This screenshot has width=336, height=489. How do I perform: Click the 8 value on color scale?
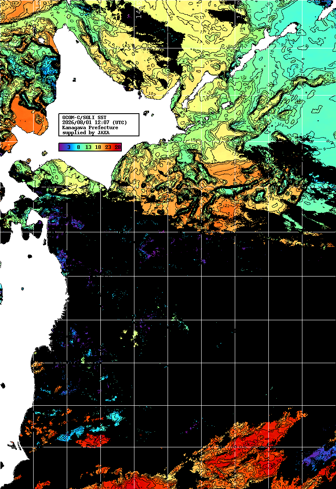79,147
